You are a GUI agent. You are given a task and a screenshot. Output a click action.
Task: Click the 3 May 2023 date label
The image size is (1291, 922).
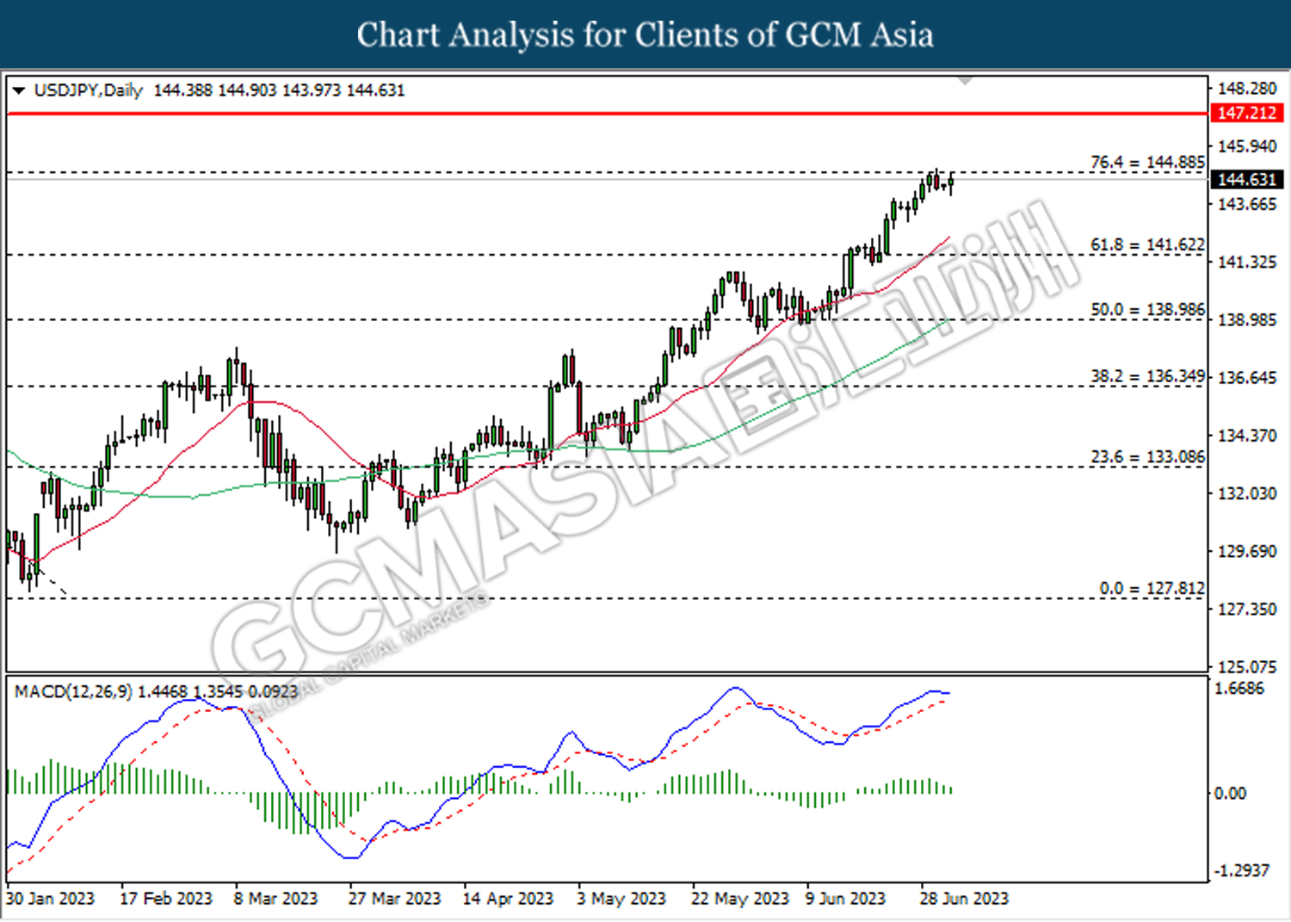pyautogui.click(x=621, y=899)
